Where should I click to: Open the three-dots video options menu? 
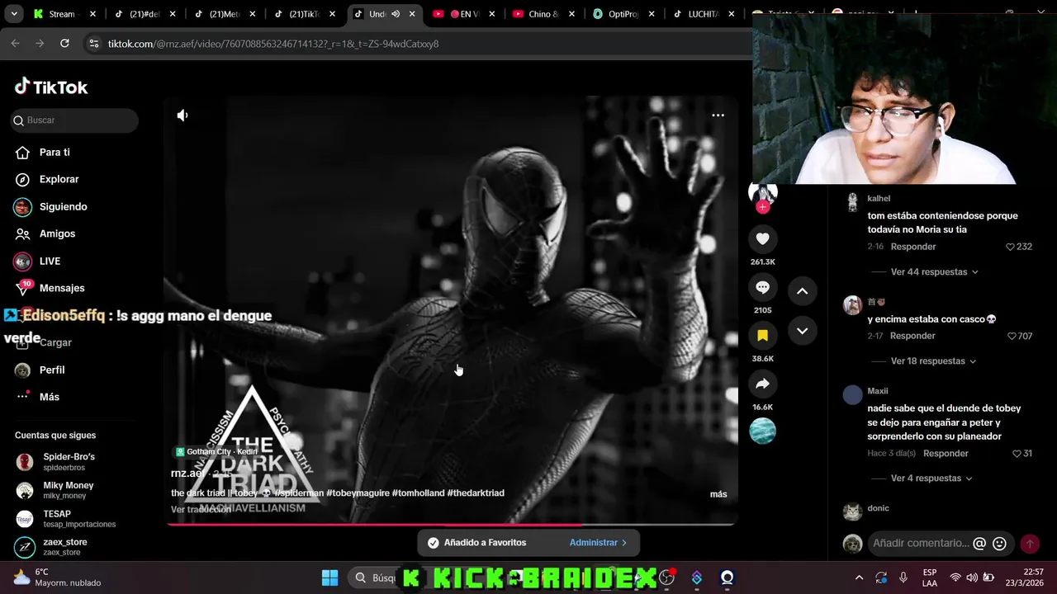[718, 115]
